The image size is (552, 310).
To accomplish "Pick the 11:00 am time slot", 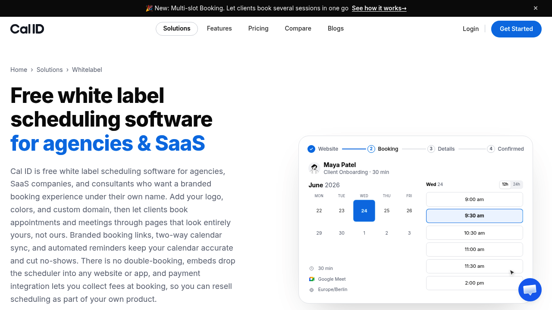I will coord(474,250).
